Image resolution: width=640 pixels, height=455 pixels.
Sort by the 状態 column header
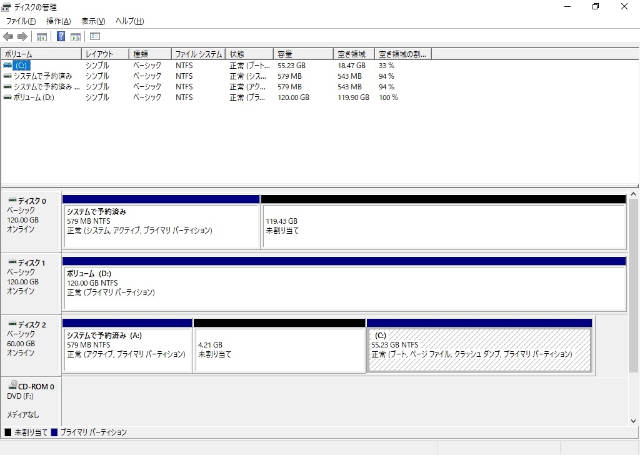click(x=249, y=54)
